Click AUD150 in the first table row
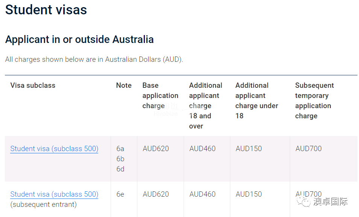 (249, 149)
